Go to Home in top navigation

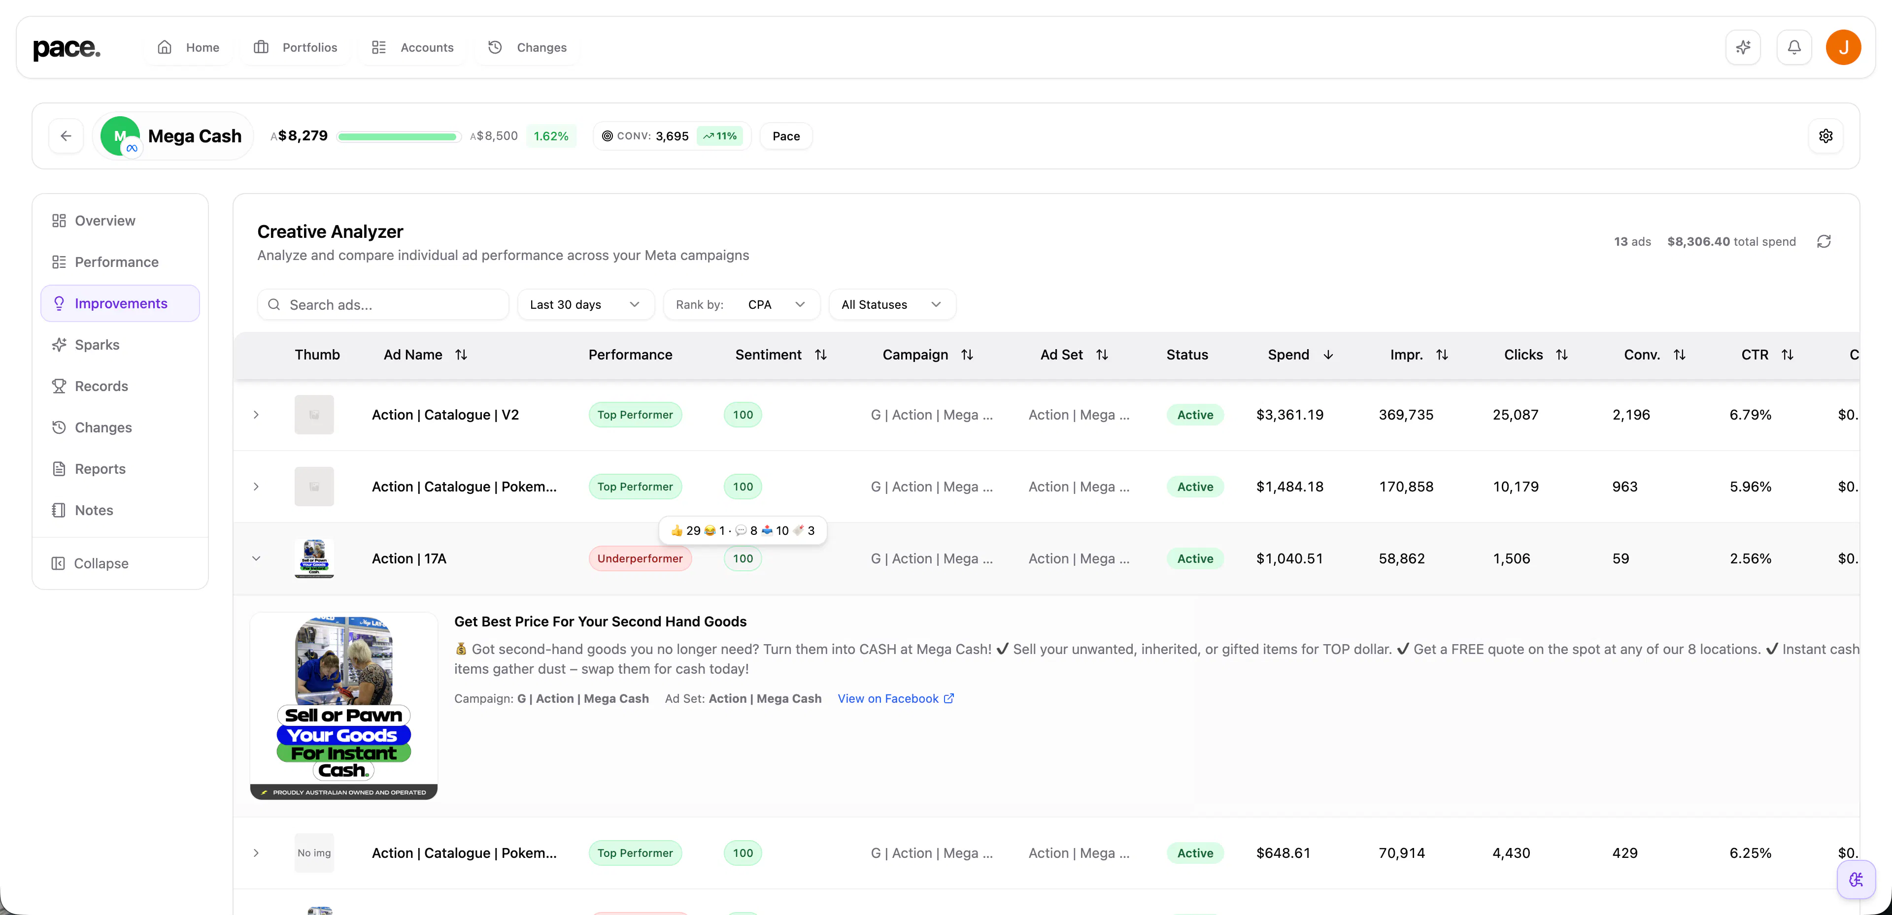[x=189, y=48]
